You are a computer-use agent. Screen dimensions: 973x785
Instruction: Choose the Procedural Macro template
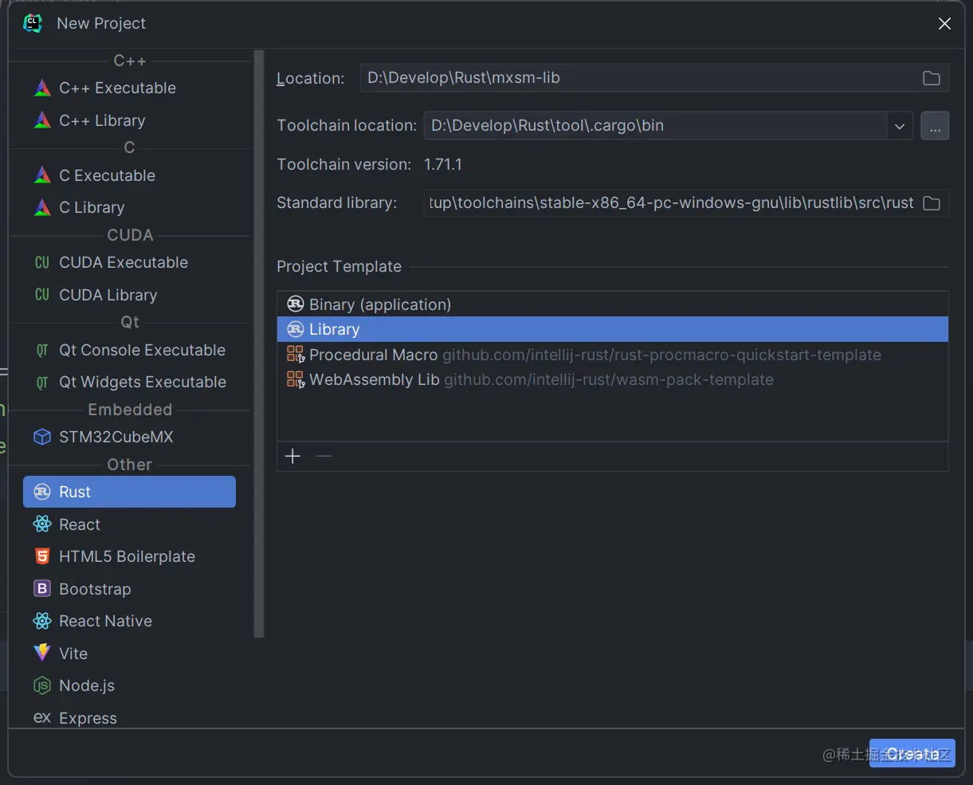[x=613, y=355]
